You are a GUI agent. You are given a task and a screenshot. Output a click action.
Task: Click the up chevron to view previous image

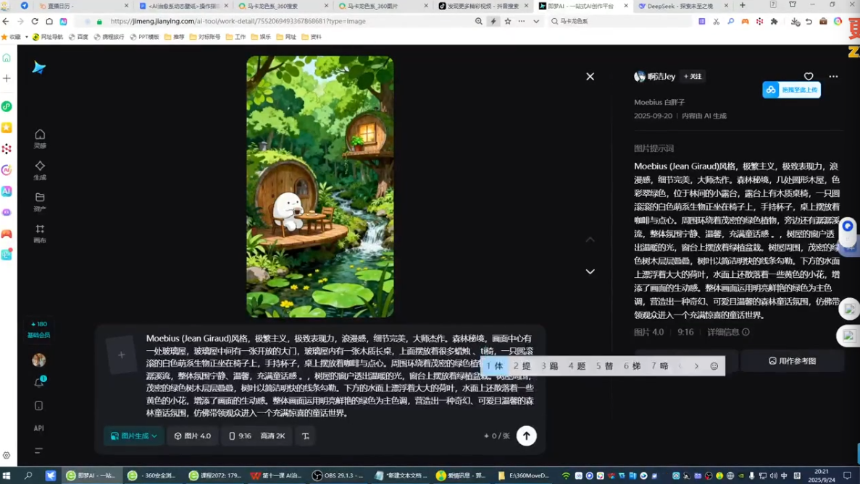pos(590,239)
